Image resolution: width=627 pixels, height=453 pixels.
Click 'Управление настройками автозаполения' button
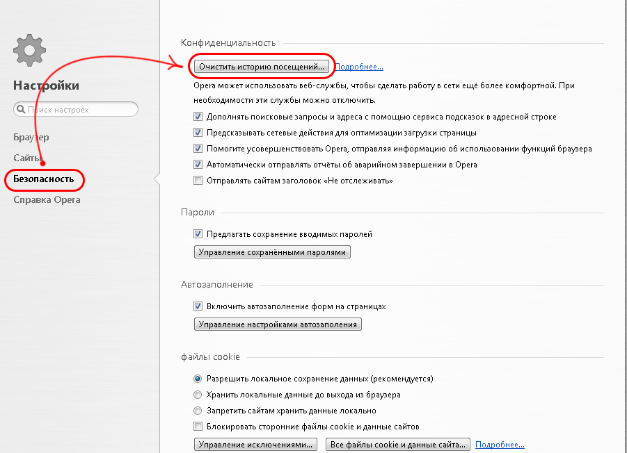[x=278, y=324]
